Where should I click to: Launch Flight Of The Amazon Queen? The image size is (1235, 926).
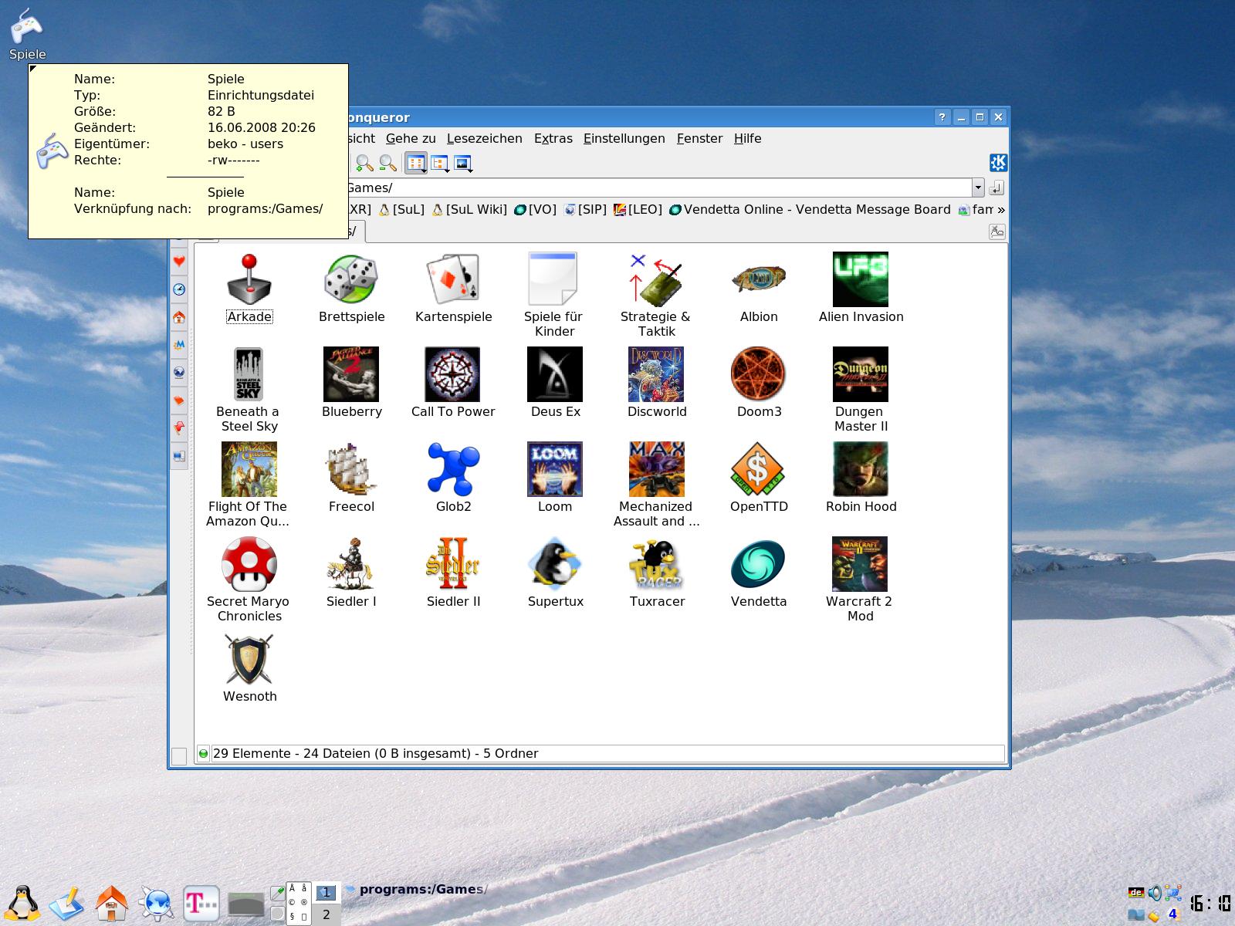[249, 485]
